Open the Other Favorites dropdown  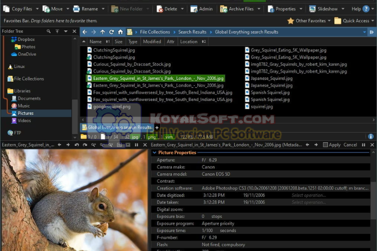point(309,21)
